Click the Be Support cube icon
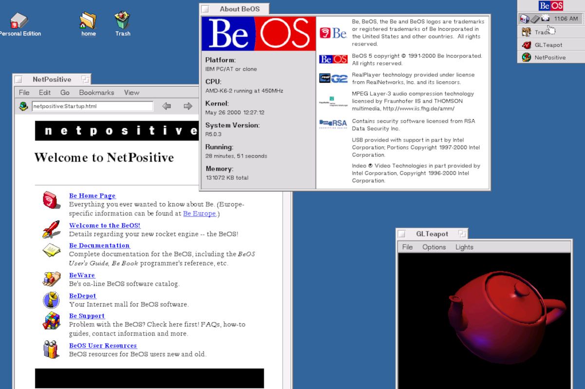 pos(51,321)
